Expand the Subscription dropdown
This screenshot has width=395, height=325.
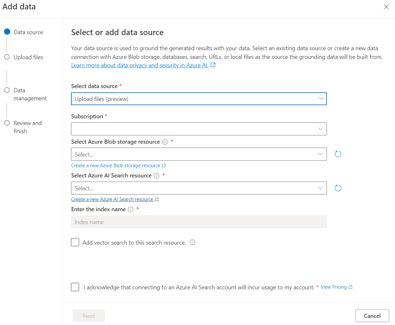[x=199, y=129]
